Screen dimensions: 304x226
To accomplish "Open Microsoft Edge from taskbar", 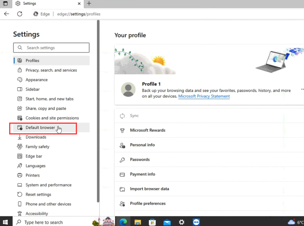I will click(x=123, y=222).
